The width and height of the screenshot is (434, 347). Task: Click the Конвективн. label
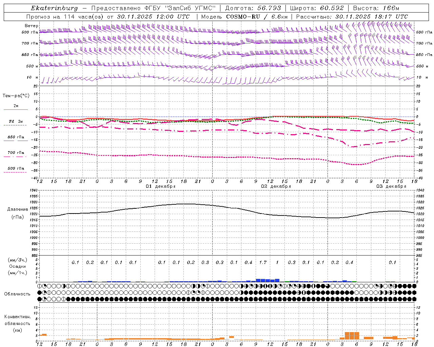click(17, 317)
